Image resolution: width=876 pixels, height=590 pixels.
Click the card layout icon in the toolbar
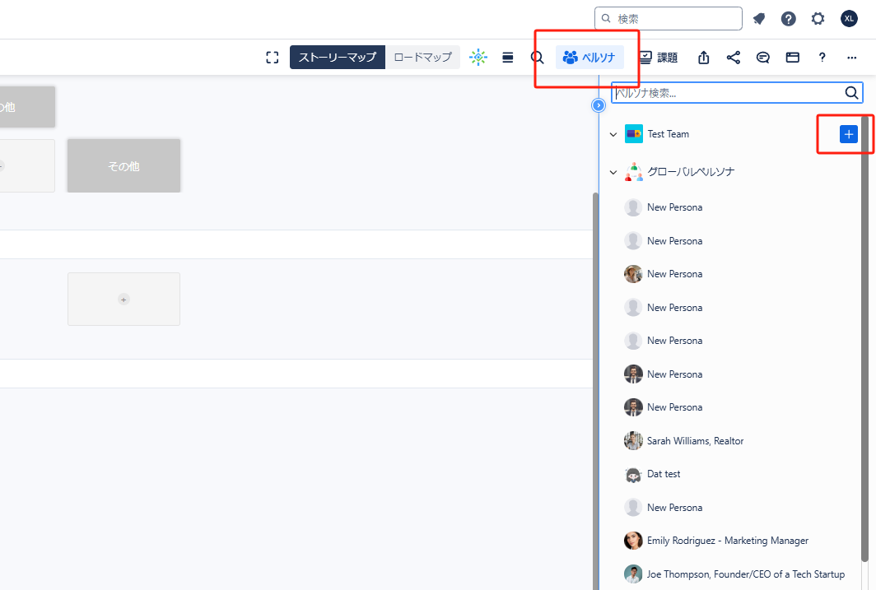793,58
